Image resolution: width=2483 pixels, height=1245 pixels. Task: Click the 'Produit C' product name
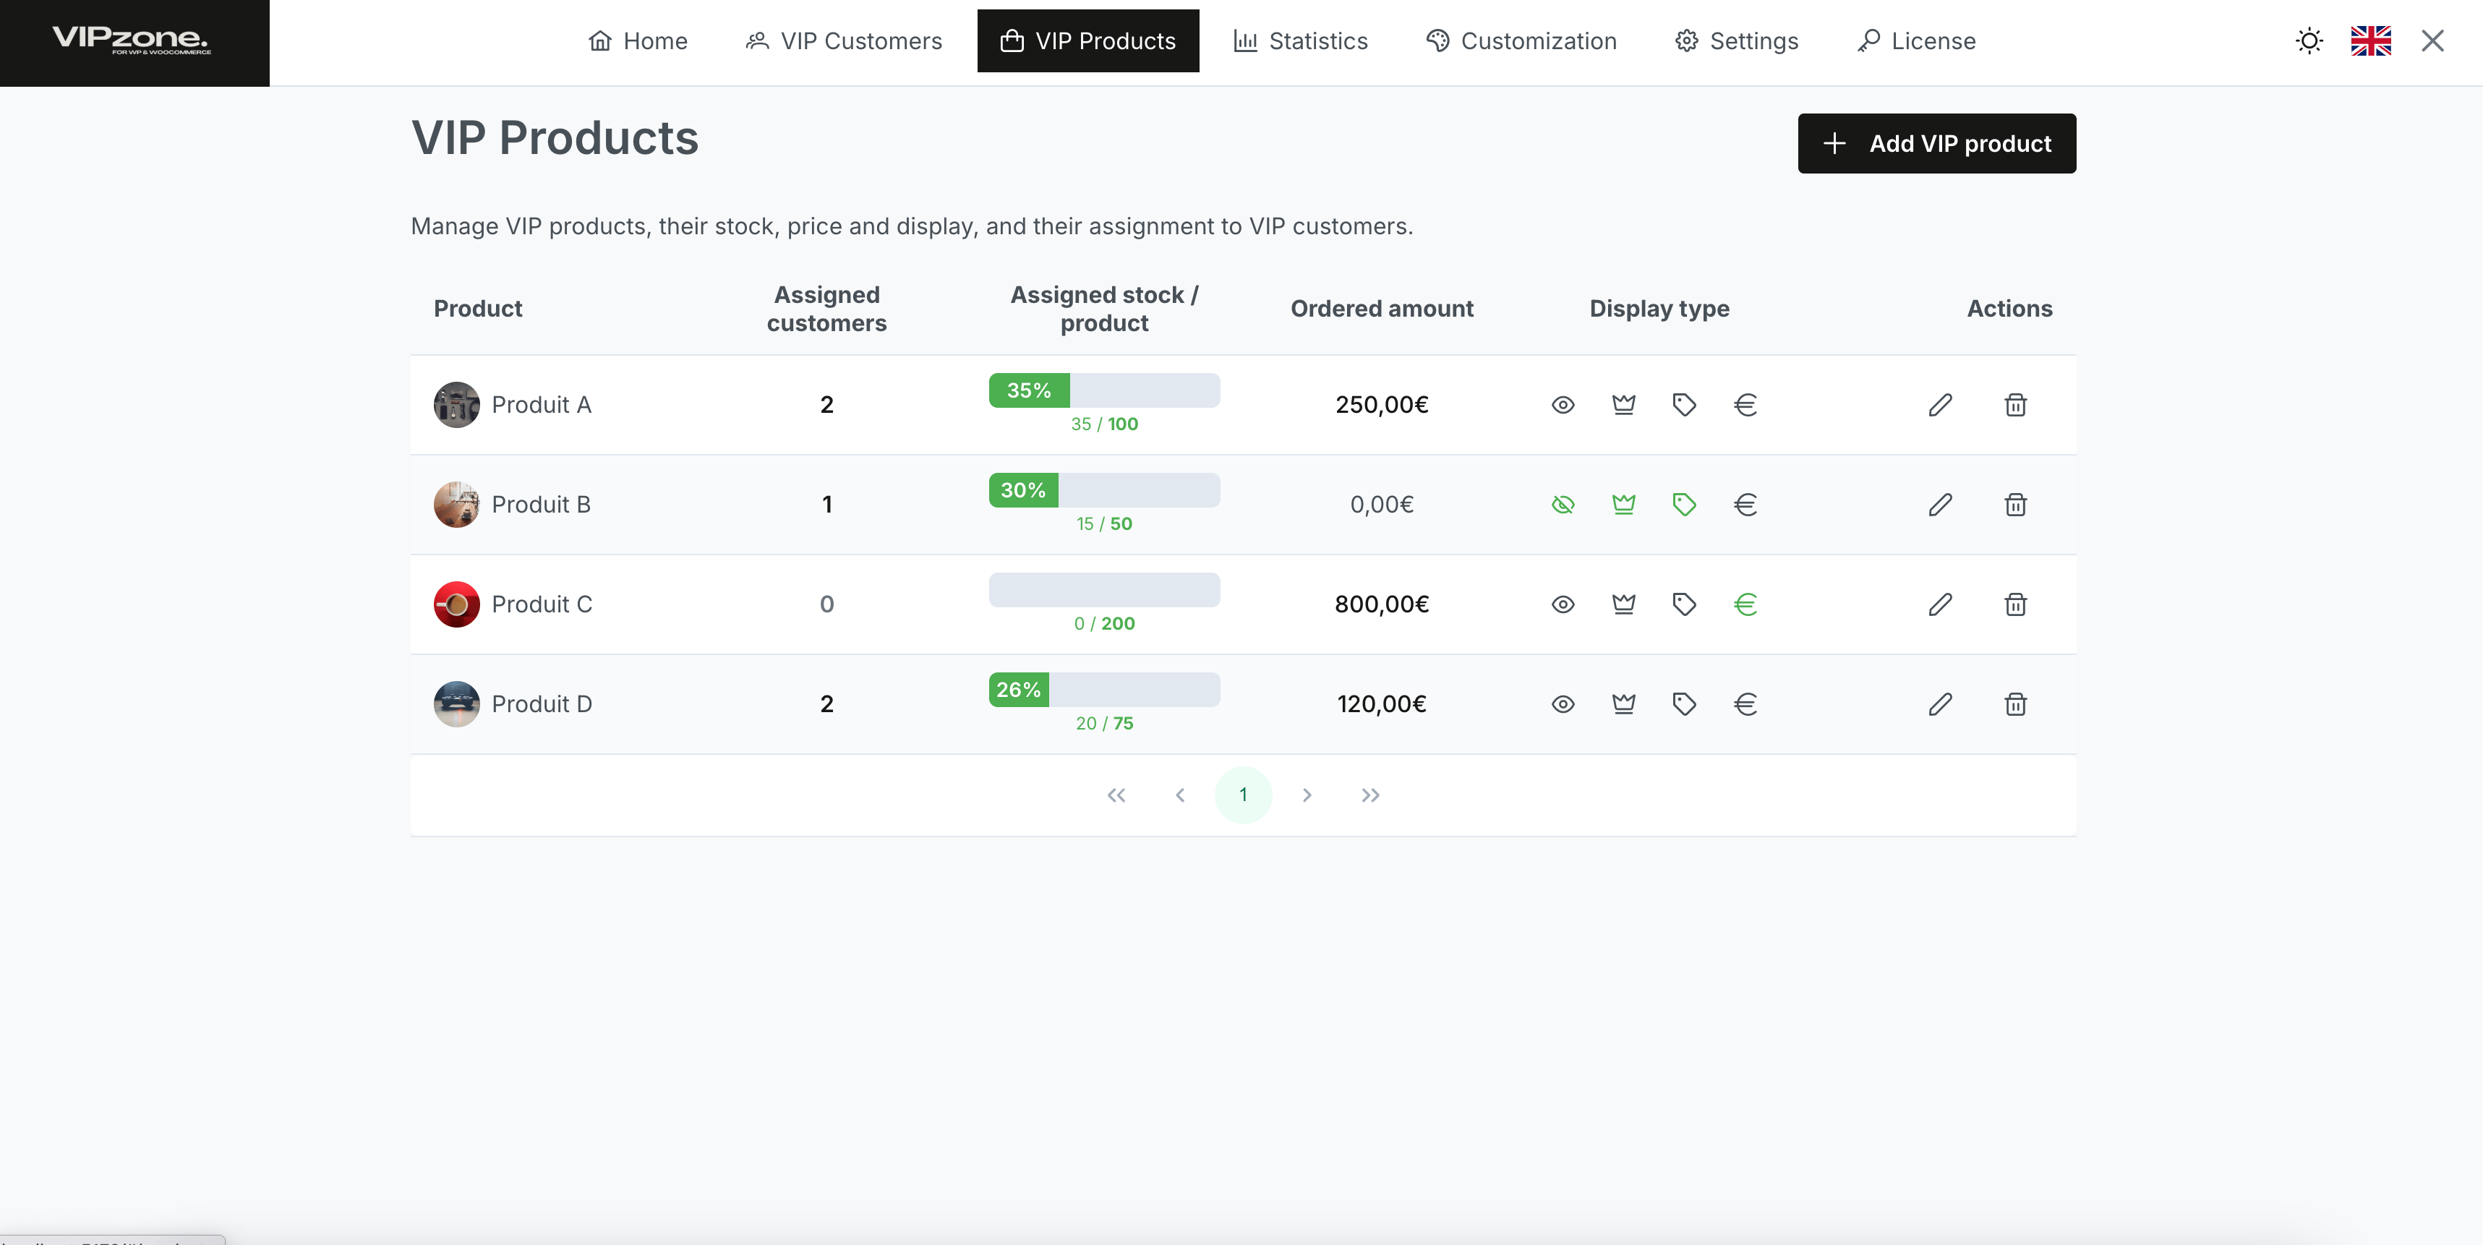pyautogui.click(x=542, y=604)
